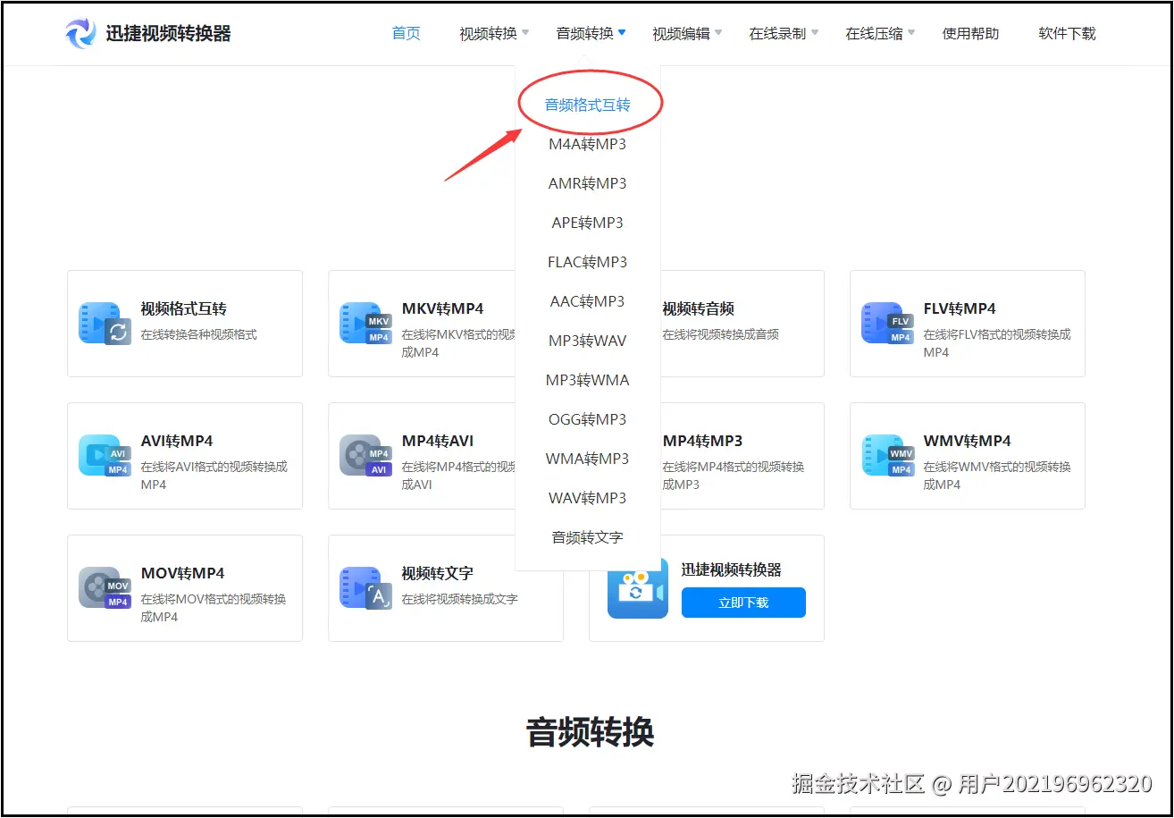The height and width of the screenshot is (818, 1174).
Task: Expand the 视频转换 dropdown arrow
Action: 525,33
